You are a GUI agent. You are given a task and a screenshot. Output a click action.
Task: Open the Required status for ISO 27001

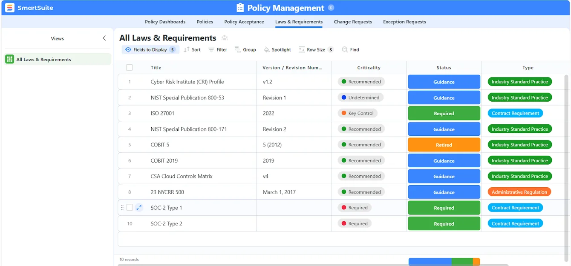pos(444,114)
